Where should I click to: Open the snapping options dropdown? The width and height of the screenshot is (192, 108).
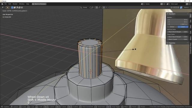point(100,7)
